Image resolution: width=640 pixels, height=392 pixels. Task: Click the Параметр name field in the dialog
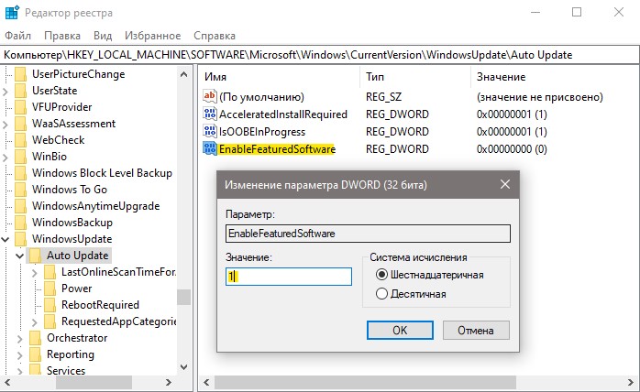tap(368, 234)
